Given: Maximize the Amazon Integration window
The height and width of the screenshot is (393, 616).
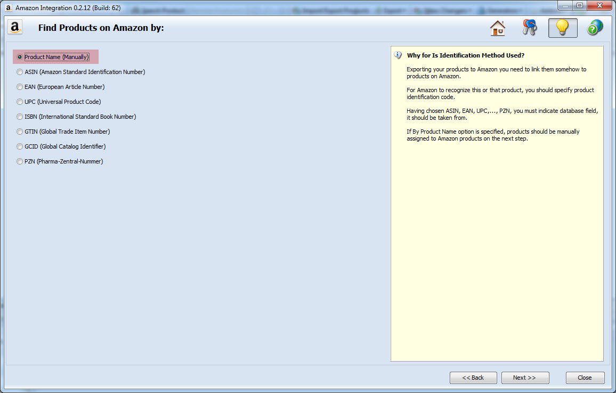Looking at the screenshot, I should [579, 5].
